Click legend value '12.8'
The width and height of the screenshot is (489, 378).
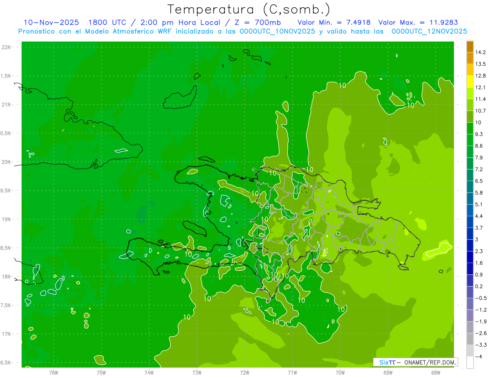480,76
